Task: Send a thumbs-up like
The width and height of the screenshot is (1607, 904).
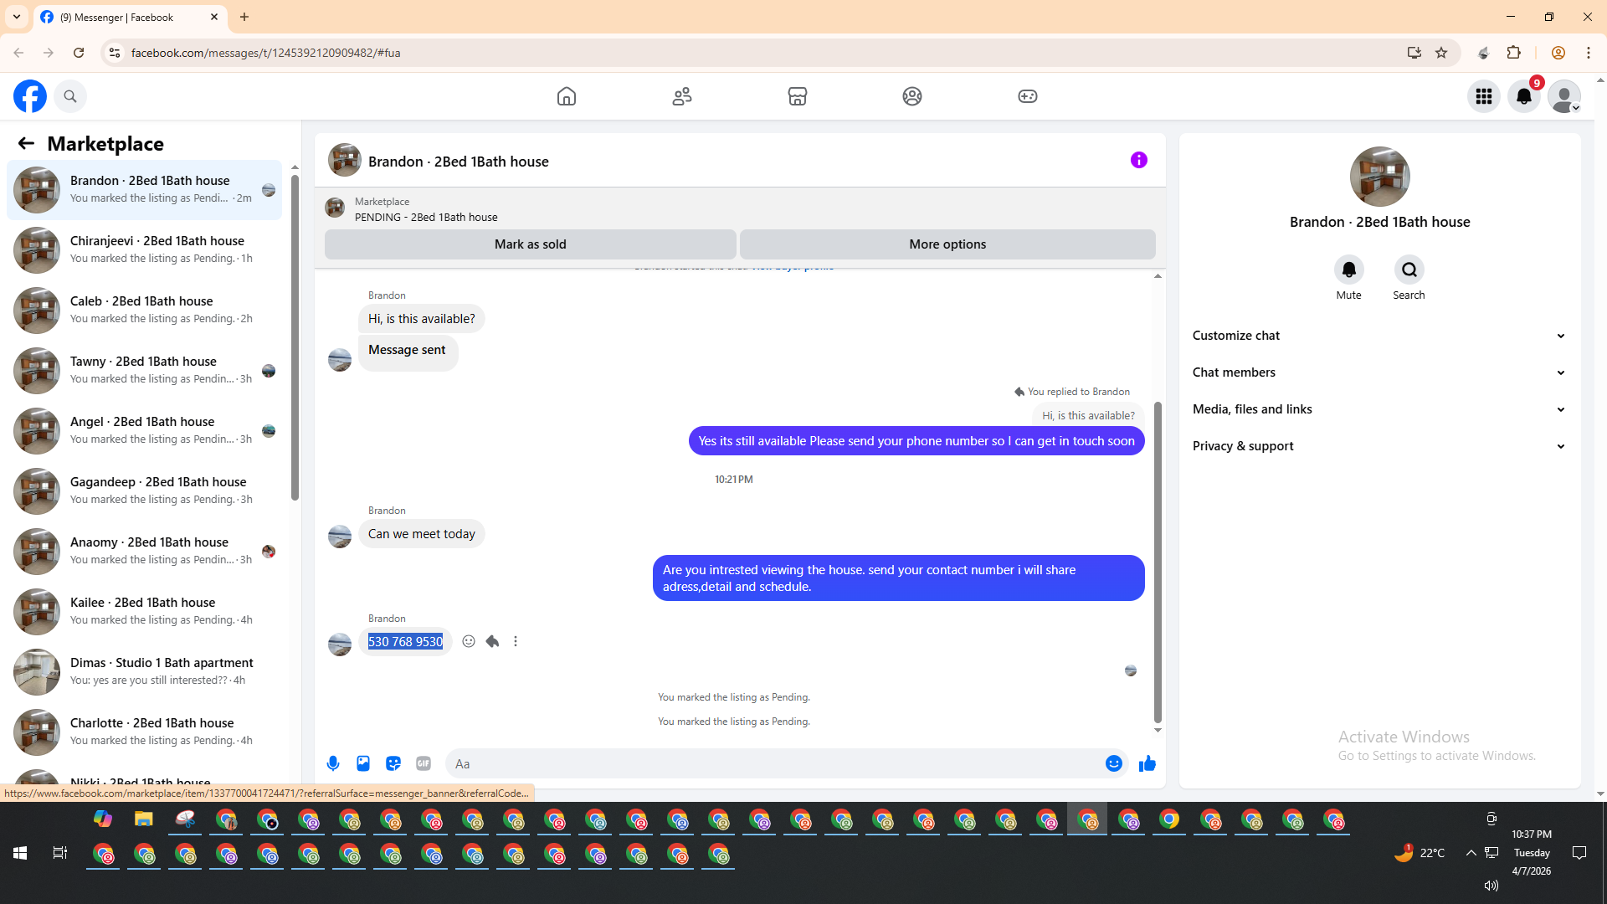Action: 1147,763
